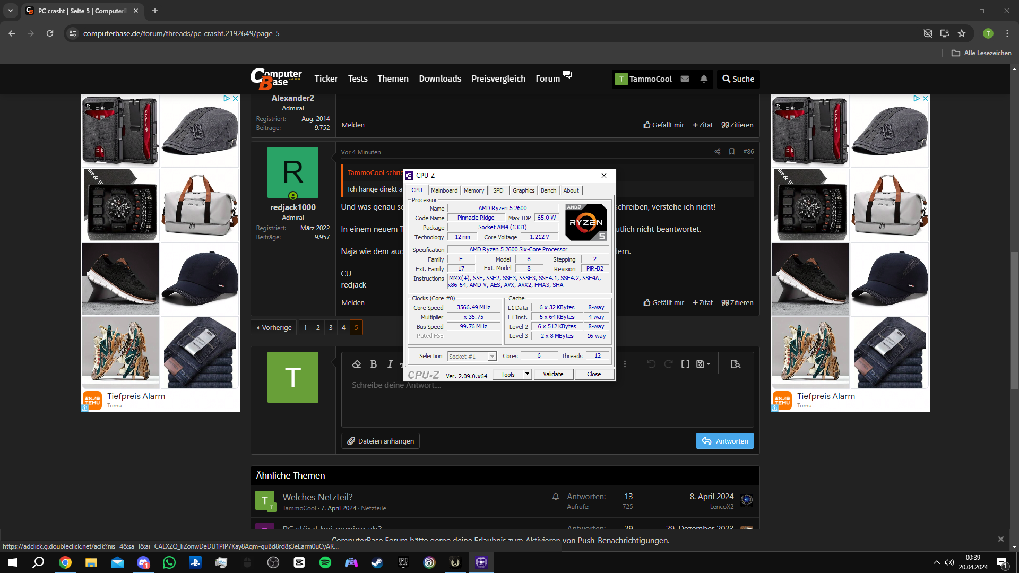Open Spotify from the taskbar
The image size is (1019, 573).
pos(325,562)
